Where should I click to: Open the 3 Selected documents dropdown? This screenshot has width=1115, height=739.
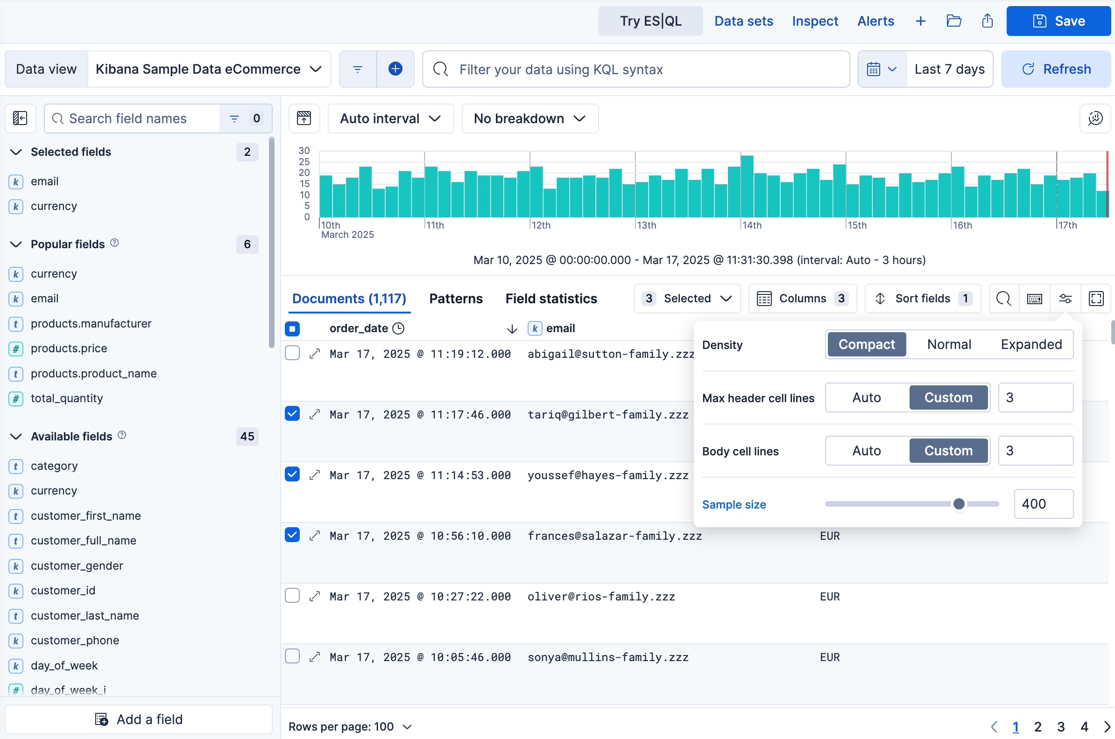click(687, 298)
